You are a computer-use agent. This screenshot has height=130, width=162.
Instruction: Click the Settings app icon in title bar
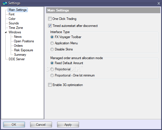pyautogui.click(x=5, y=3)
